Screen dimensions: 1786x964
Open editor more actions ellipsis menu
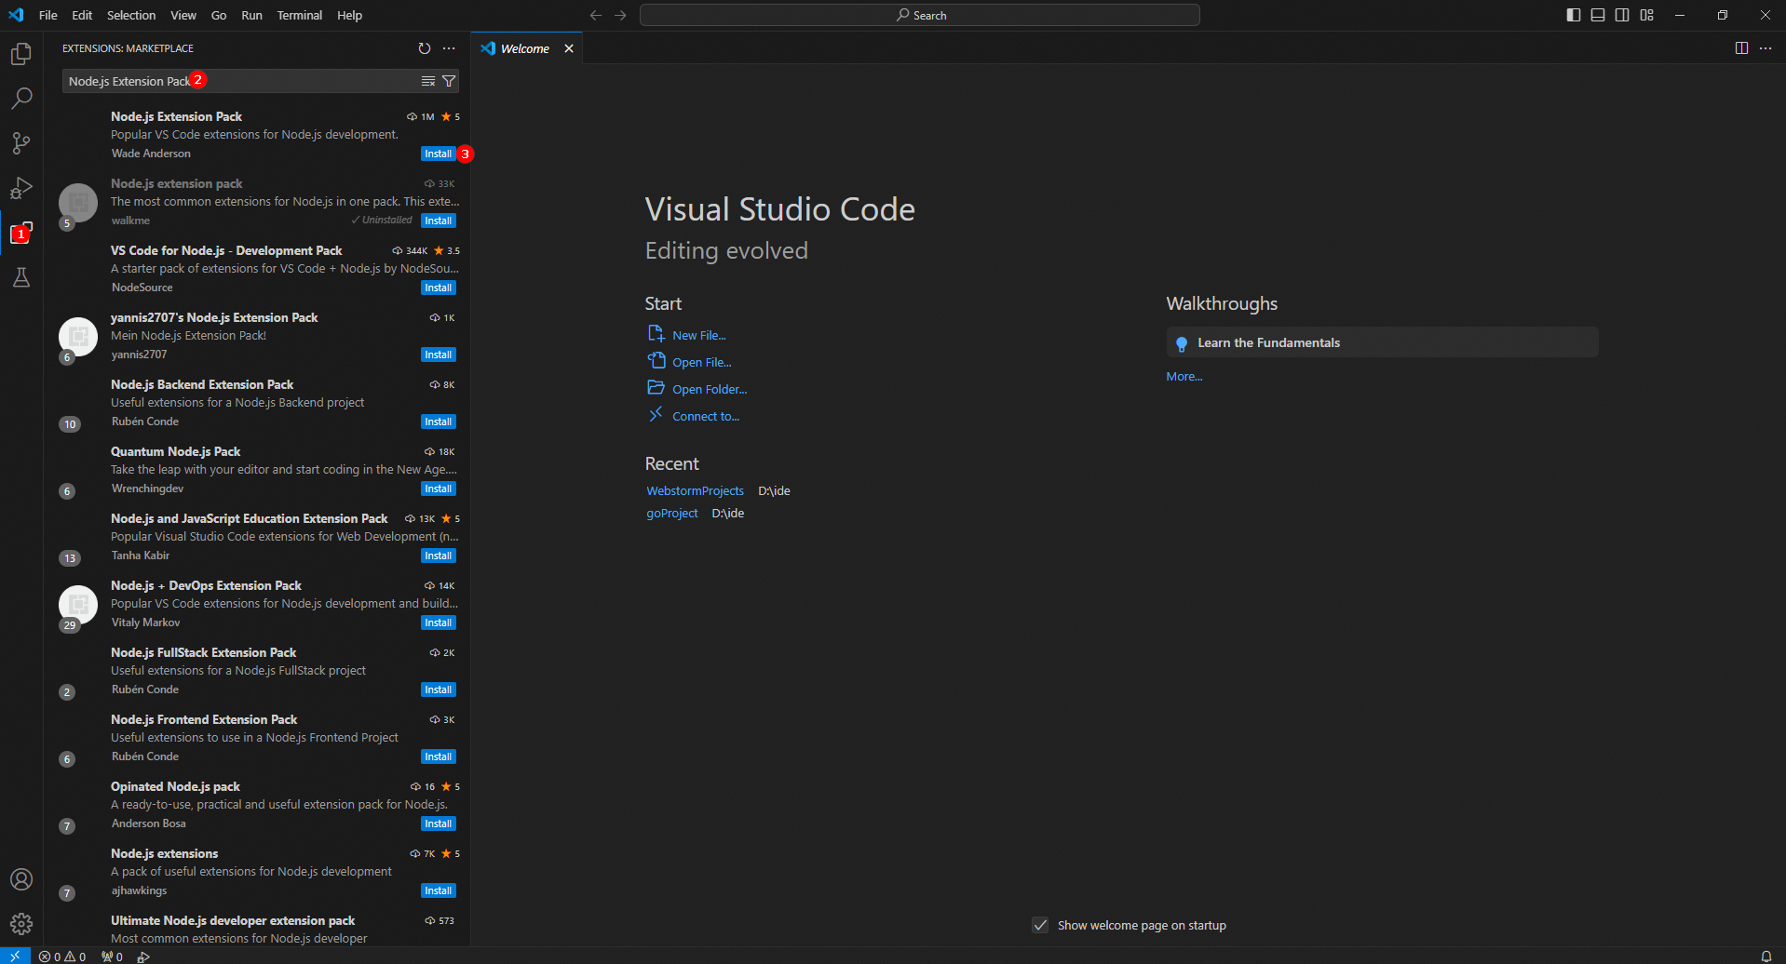coord(1766,48)
